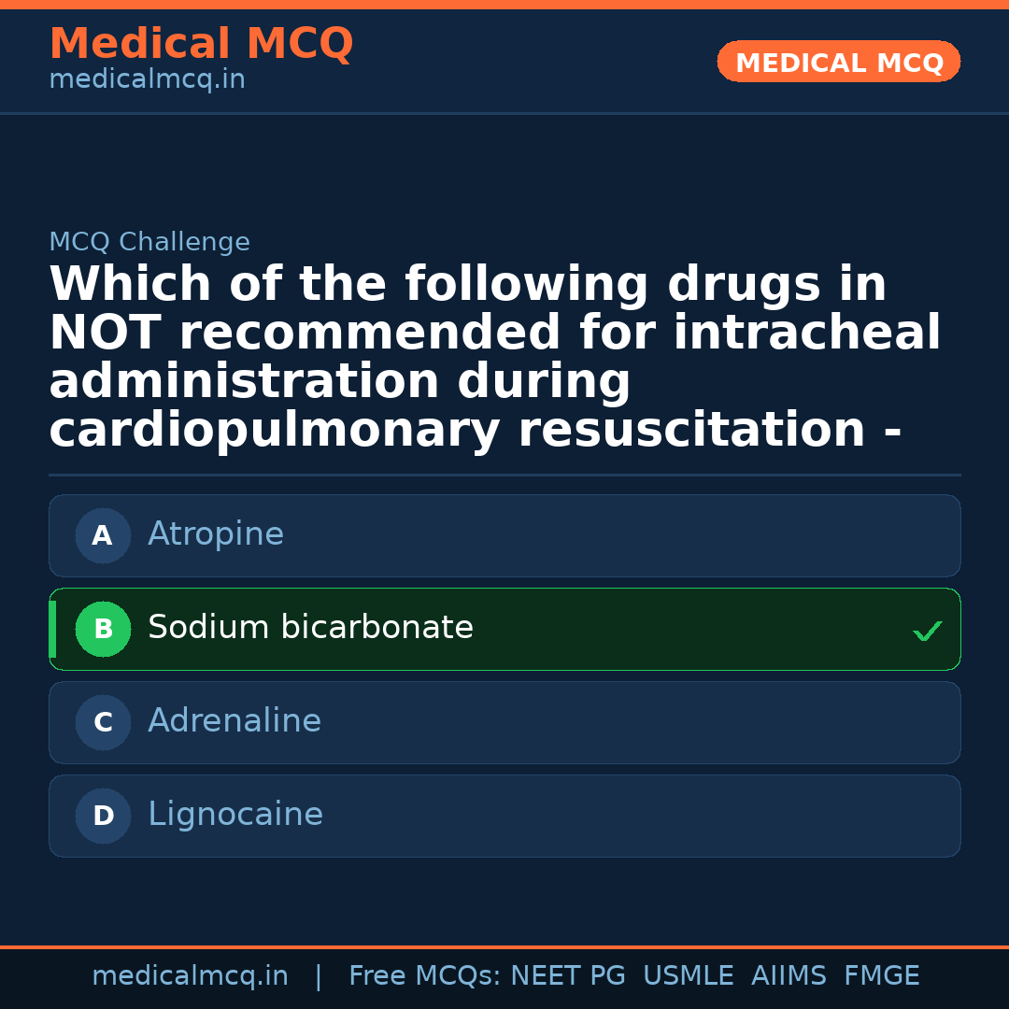This screenshot has width=1009, height=1009.
Task: Click the FMGE footer text
Action: coord(881,976)
